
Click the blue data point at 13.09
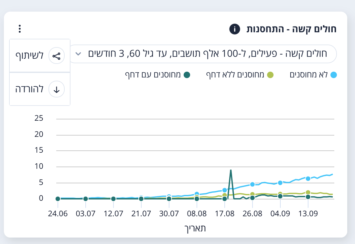click(308, 178)
